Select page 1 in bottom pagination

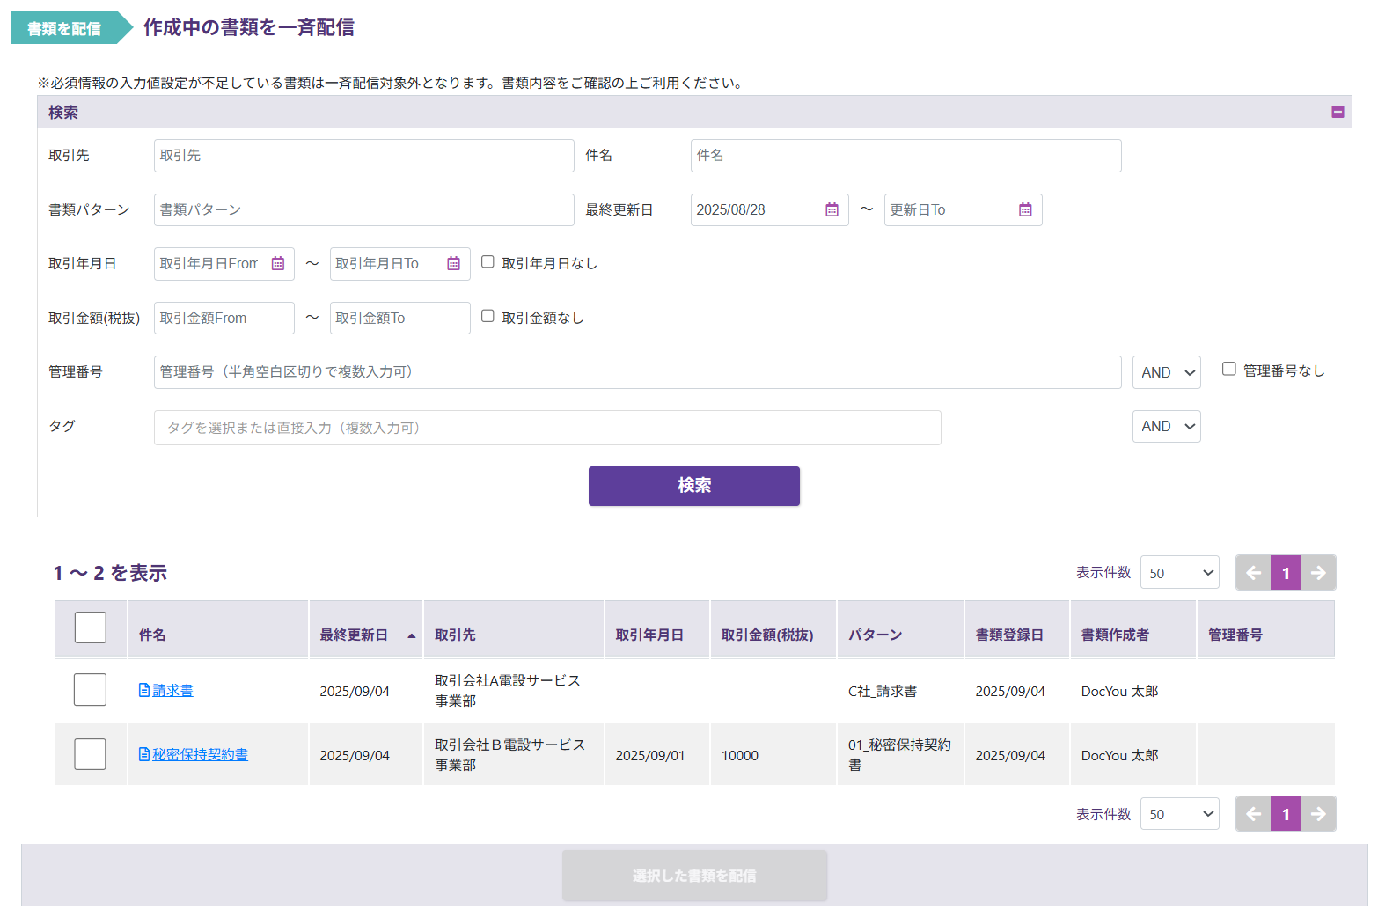click(1286, 814)
